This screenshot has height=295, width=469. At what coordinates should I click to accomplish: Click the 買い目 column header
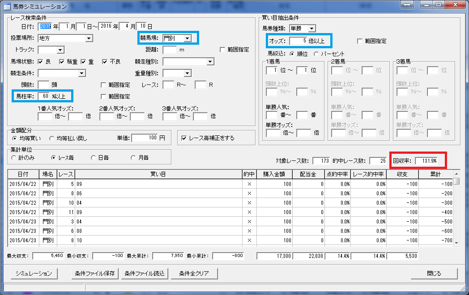(158, 174)
